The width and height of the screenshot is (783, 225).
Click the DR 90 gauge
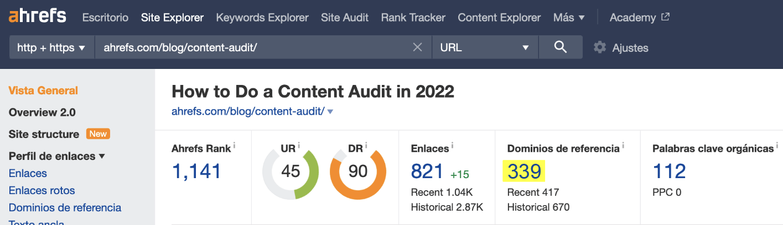tap(358, 172)
